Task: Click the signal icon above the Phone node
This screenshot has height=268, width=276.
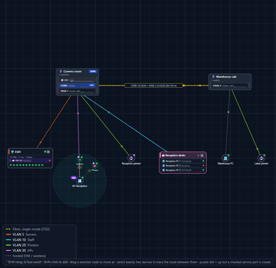Action: point(94,163)
